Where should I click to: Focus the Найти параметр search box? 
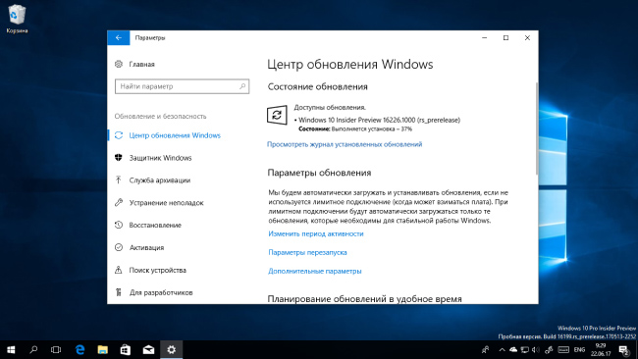pyautogui.click(x=182, y=86)
